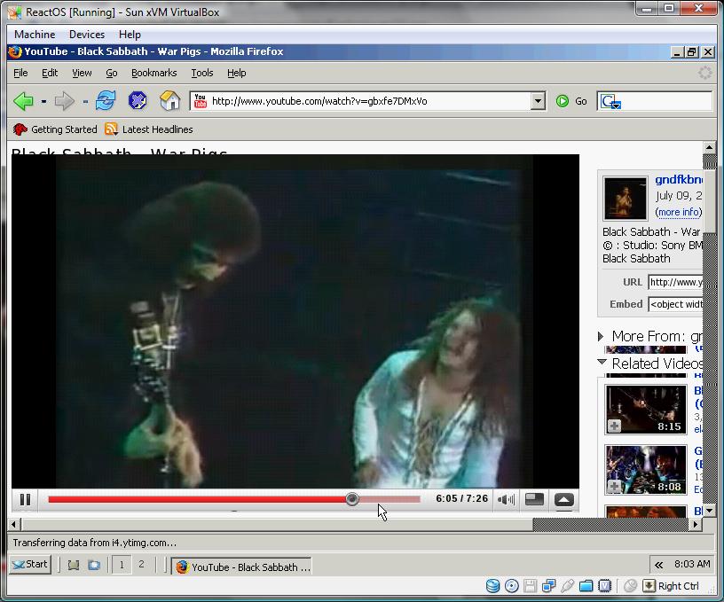Collapse the Related Videos section
724x602 pixels.
click(x=602, y=363)
